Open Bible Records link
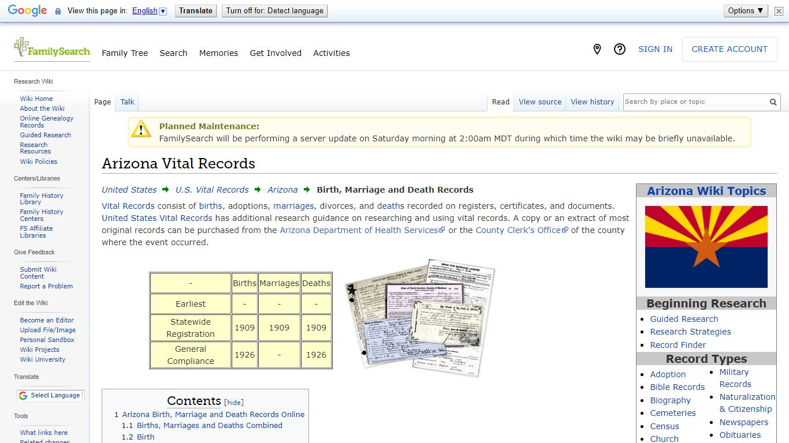The image size is (789, 443). [678, 387]
